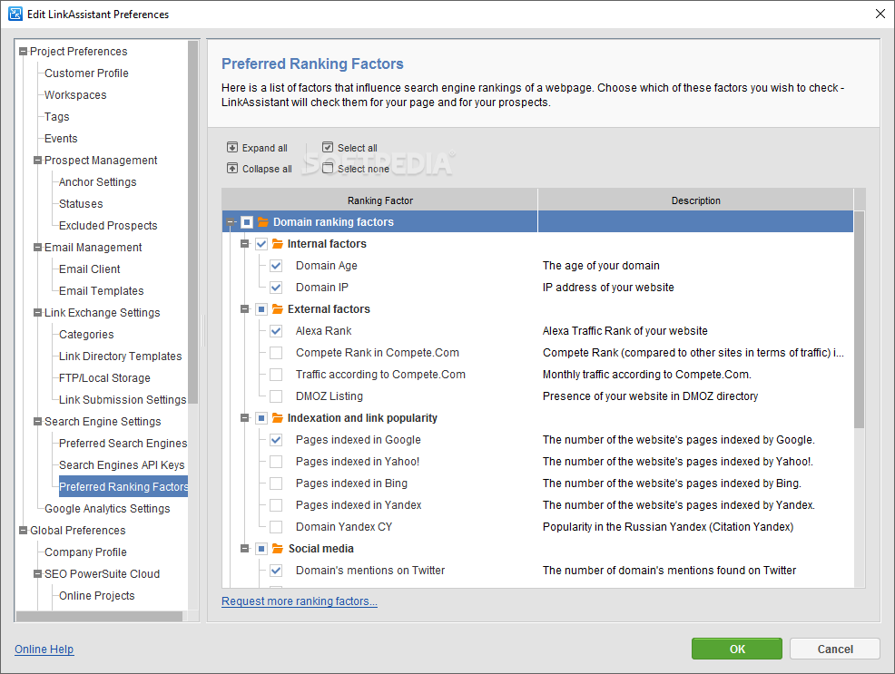Click the Internal factors folder icon
This screenshot has height=674, width=895.
click(278, 243)
